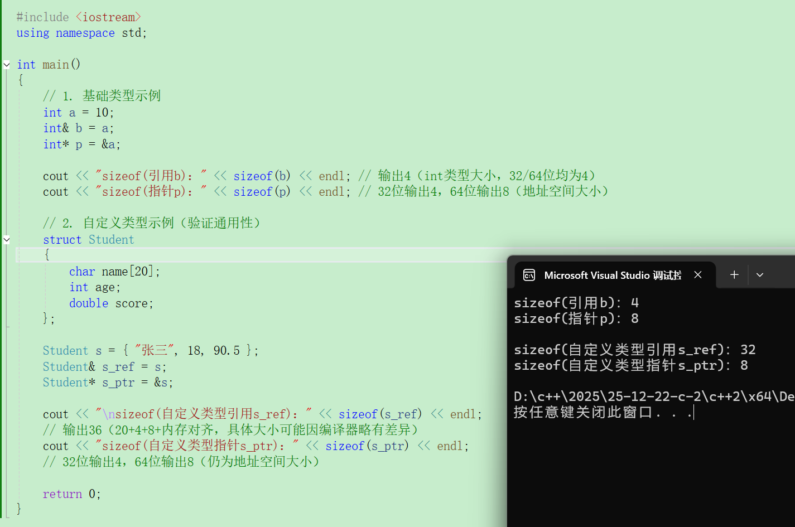Viewport: 795px width, 527px height.
Task: Click code string "sizeof(自定义类型指针s_ptr): "
Action: (x=197, y=446)
